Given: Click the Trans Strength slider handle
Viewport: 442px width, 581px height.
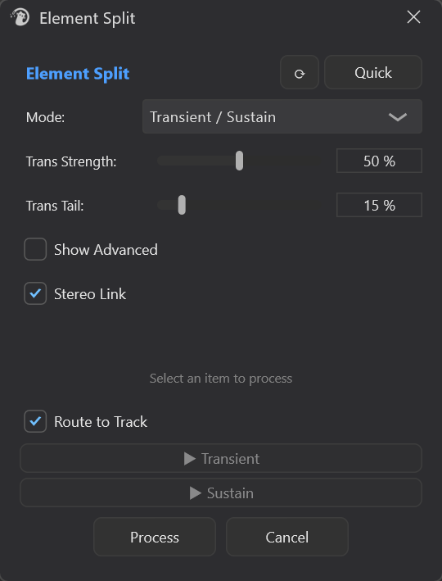Looking at the screenshot, I should [x=240, y=161].
